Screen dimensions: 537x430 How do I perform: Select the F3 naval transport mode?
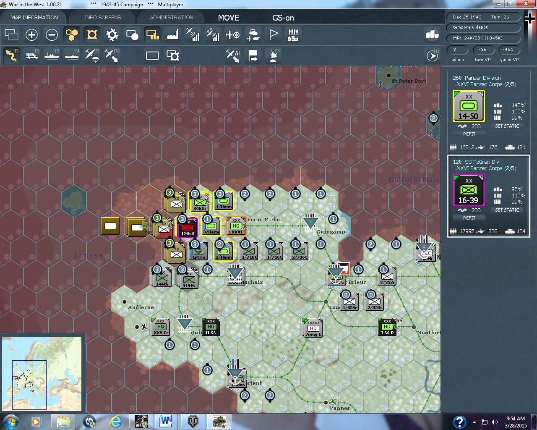coord(52,55)
